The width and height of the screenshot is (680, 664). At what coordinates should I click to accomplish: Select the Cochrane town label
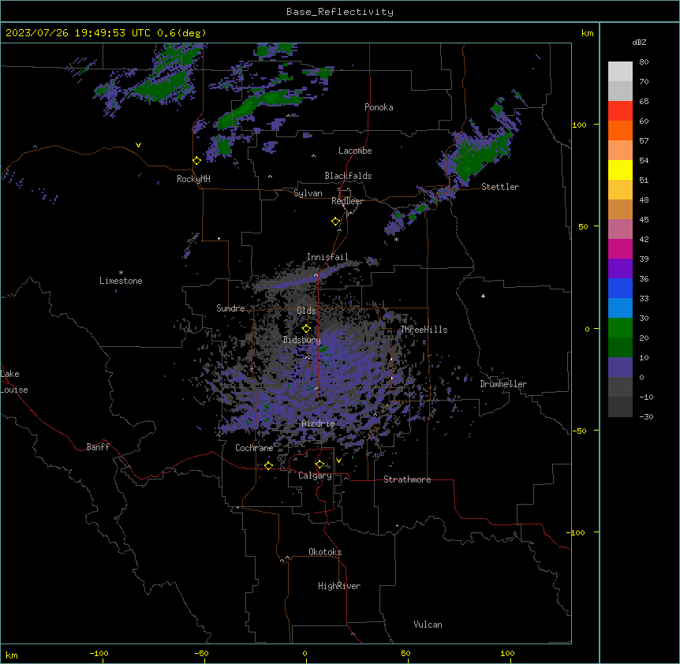(254, 448)
